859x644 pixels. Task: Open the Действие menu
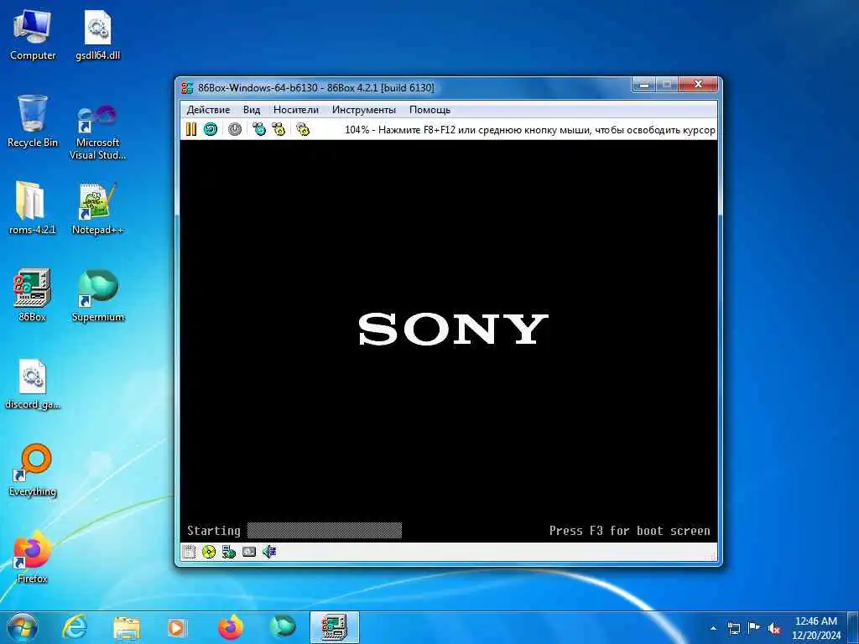point(208,110)
